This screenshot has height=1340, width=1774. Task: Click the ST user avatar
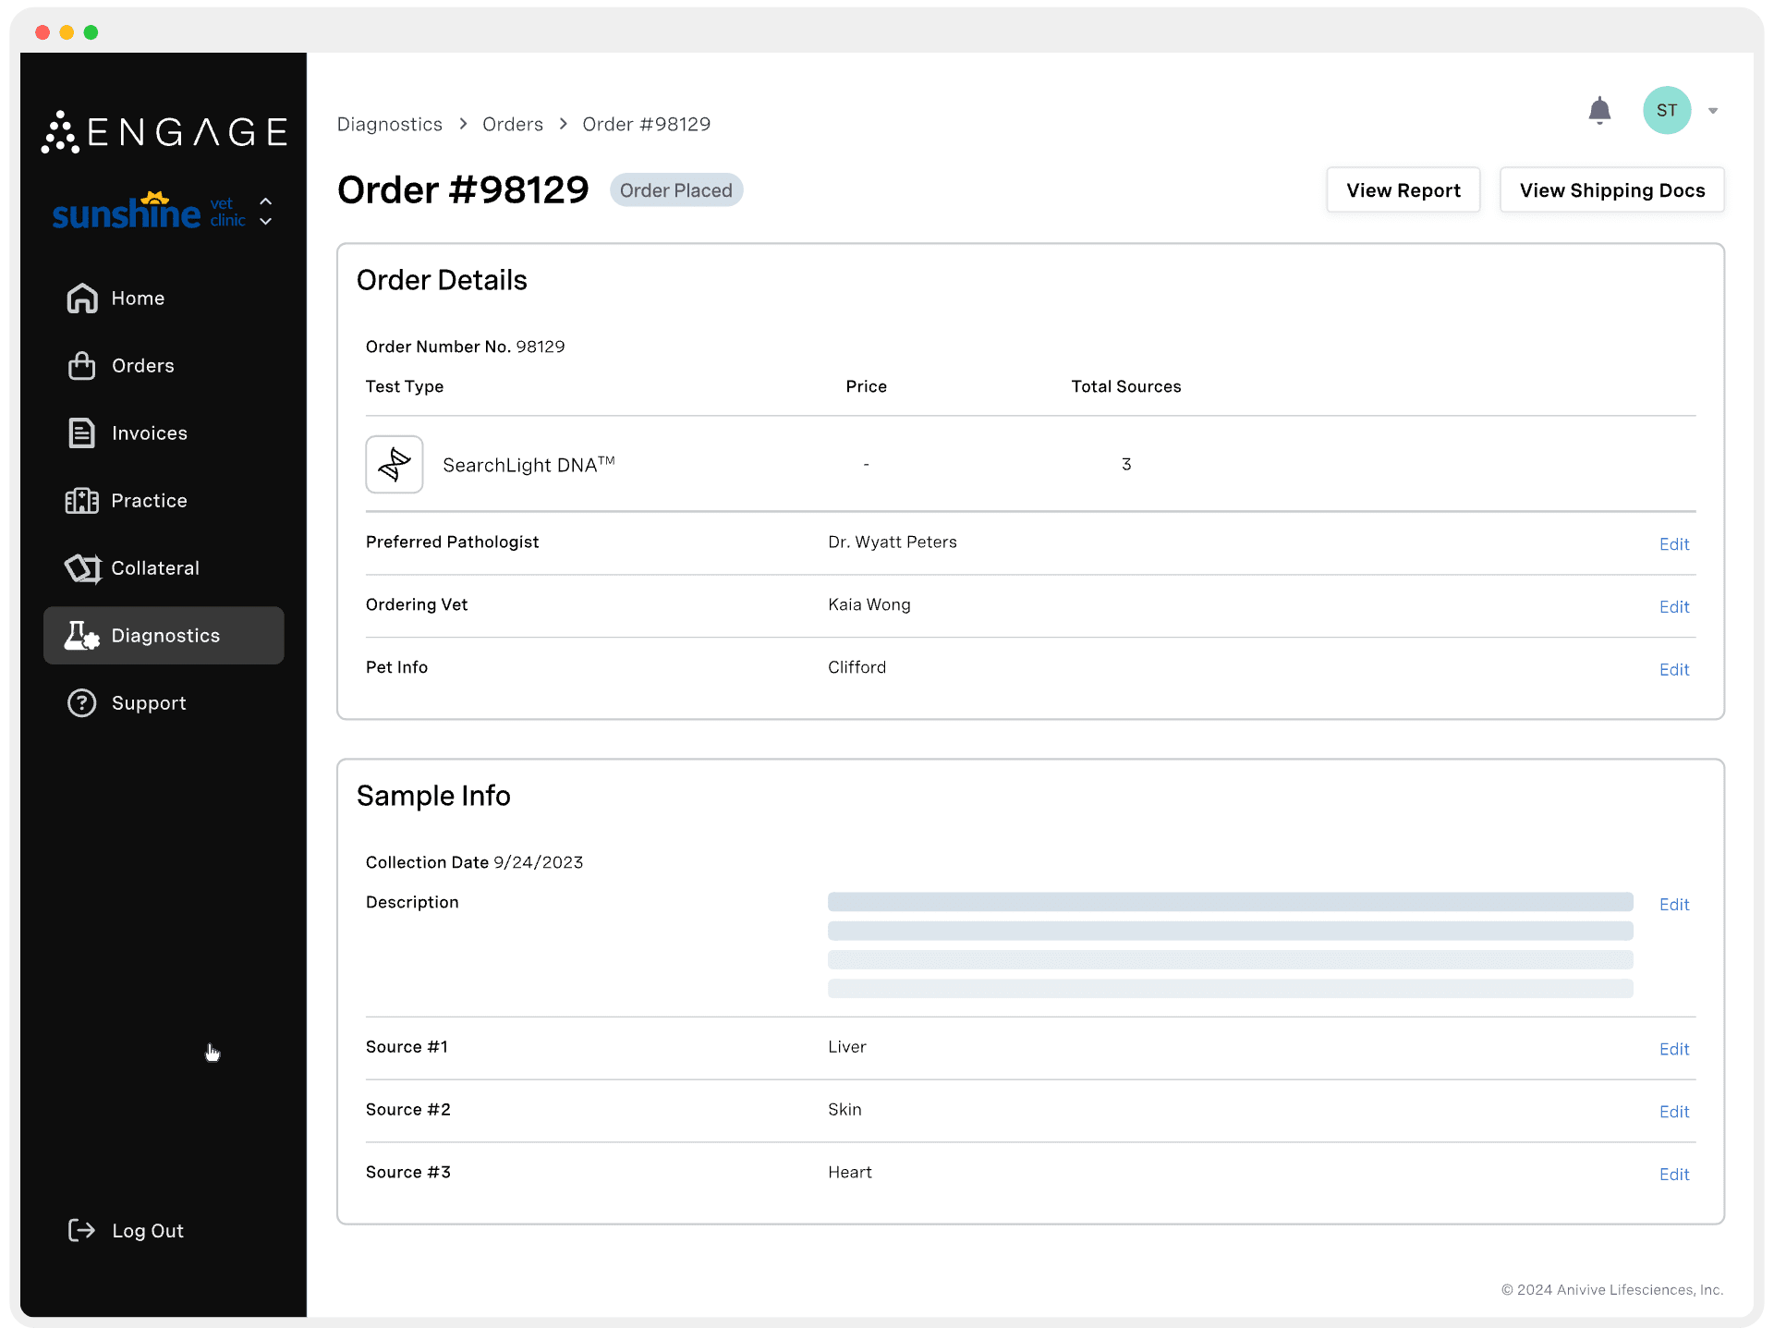(x=1667, y=111)
